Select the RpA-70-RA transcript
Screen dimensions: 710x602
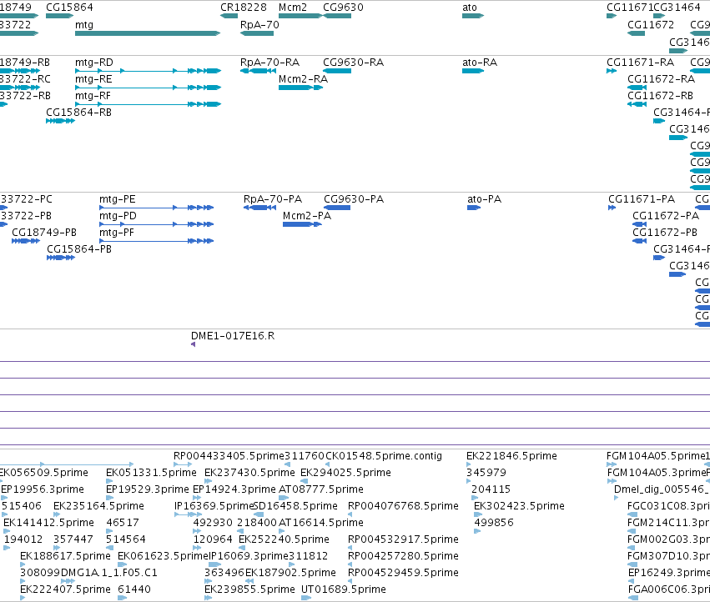tap(258, 71)
